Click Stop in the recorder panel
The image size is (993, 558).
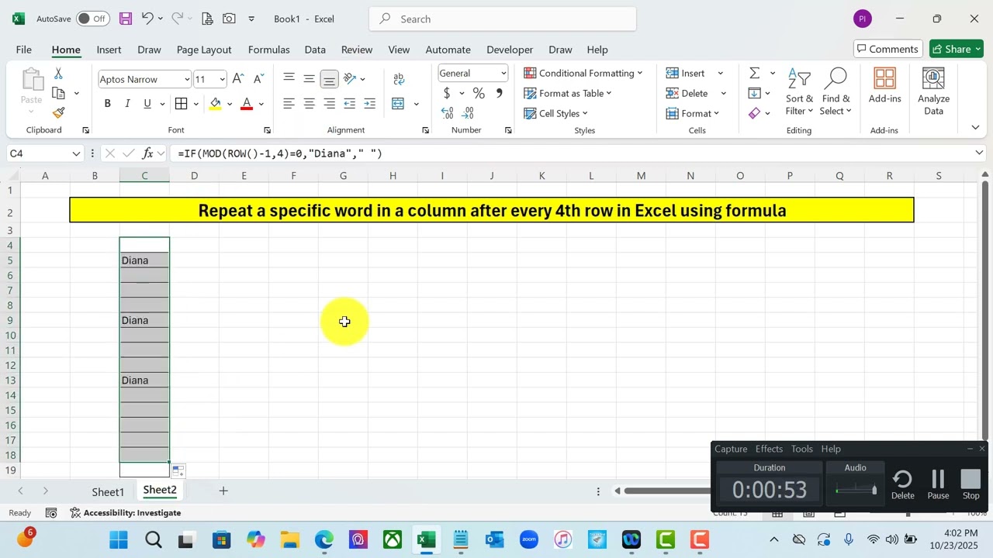971,484
